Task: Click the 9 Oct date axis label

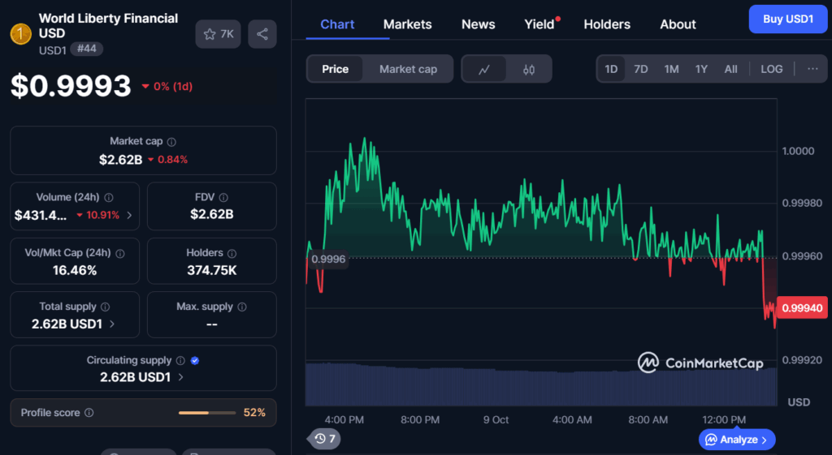Action: [496, 419]
